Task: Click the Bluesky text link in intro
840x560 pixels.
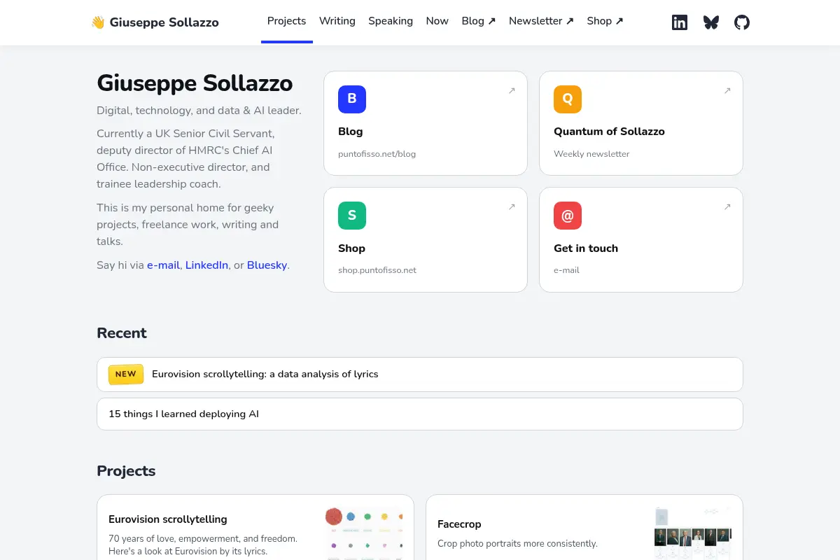Action: [x=267, y=265]
